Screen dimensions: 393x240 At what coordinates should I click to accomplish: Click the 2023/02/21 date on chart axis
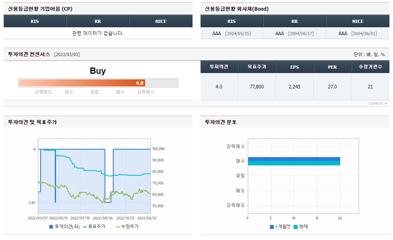147,218
